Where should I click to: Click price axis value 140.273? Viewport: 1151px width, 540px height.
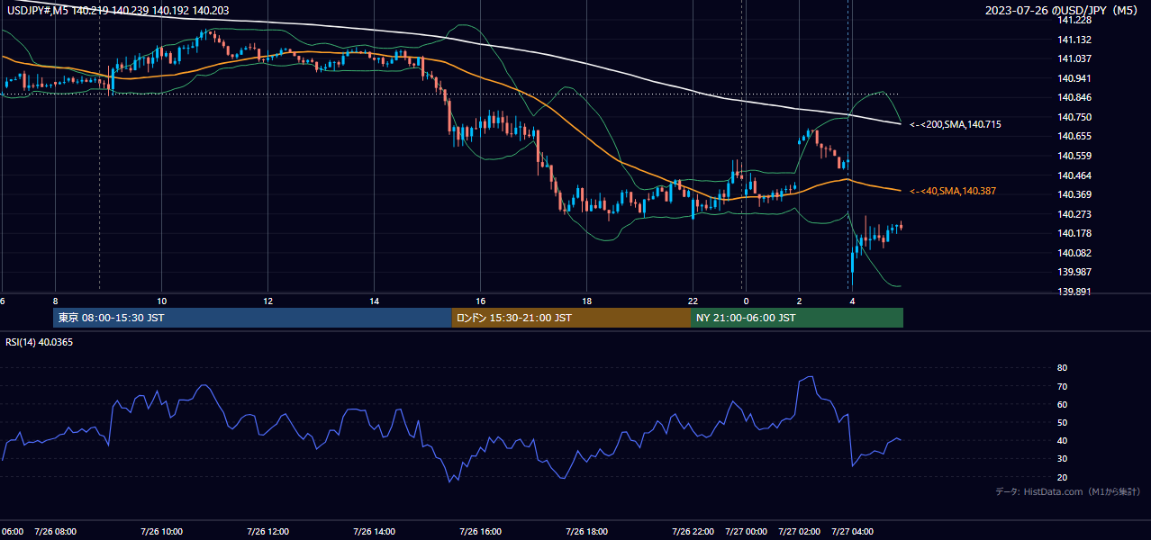click(x=1074, y=214)
